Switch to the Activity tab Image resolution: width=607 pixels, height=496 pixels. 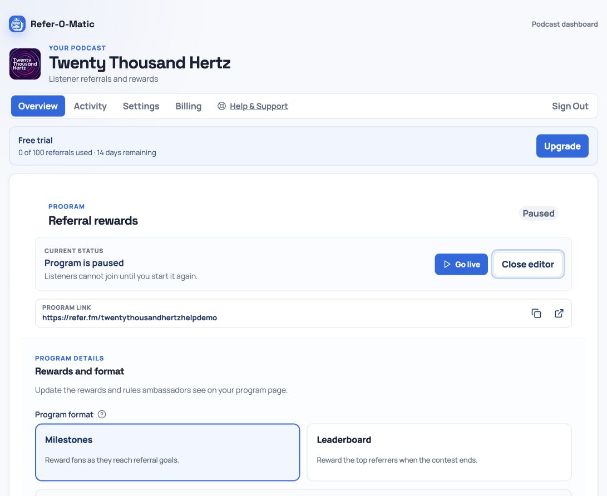(90, 106)
